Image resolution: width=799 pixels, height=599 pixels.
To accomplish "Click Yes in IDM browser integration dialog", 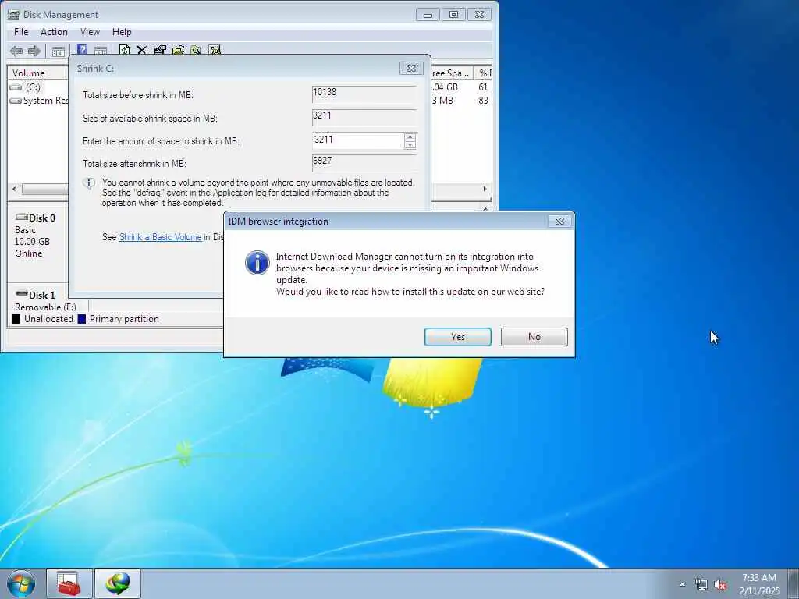I will point(457,337).
